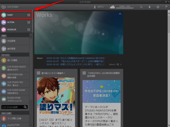Click 今月のTIPS 2019年9月 card title
170x127 pixels.
click(103, 75)
